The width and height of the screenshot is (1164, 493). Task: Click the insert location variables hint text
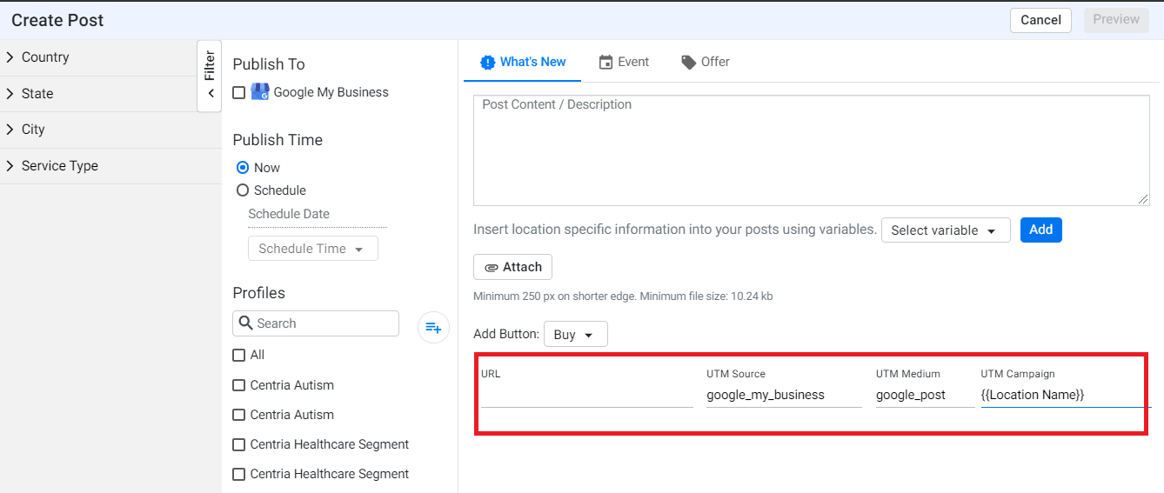[675, 230]
